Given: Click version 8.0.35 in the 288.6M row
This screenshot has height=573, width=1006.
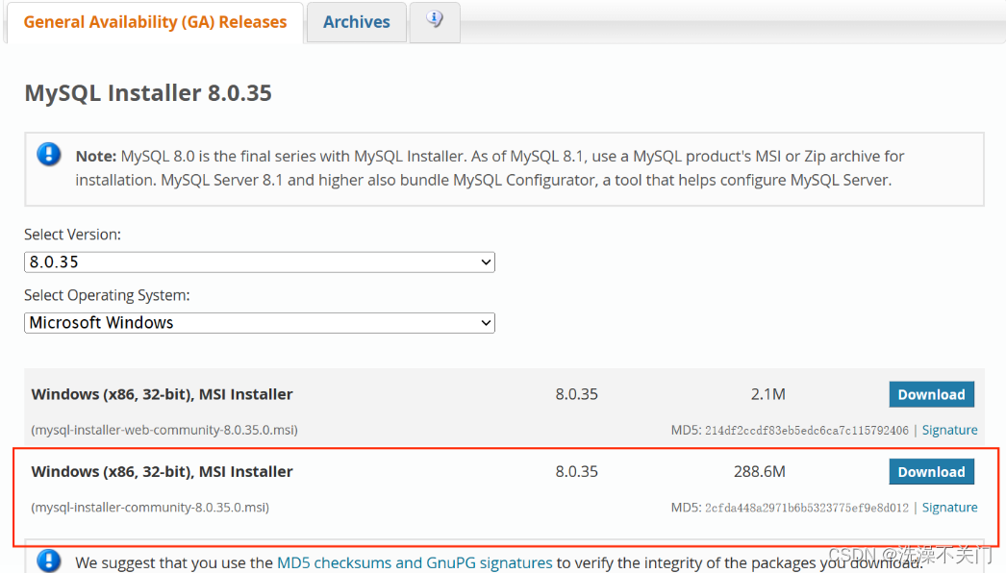Looking at the screenshot, I should click(577, 472).
